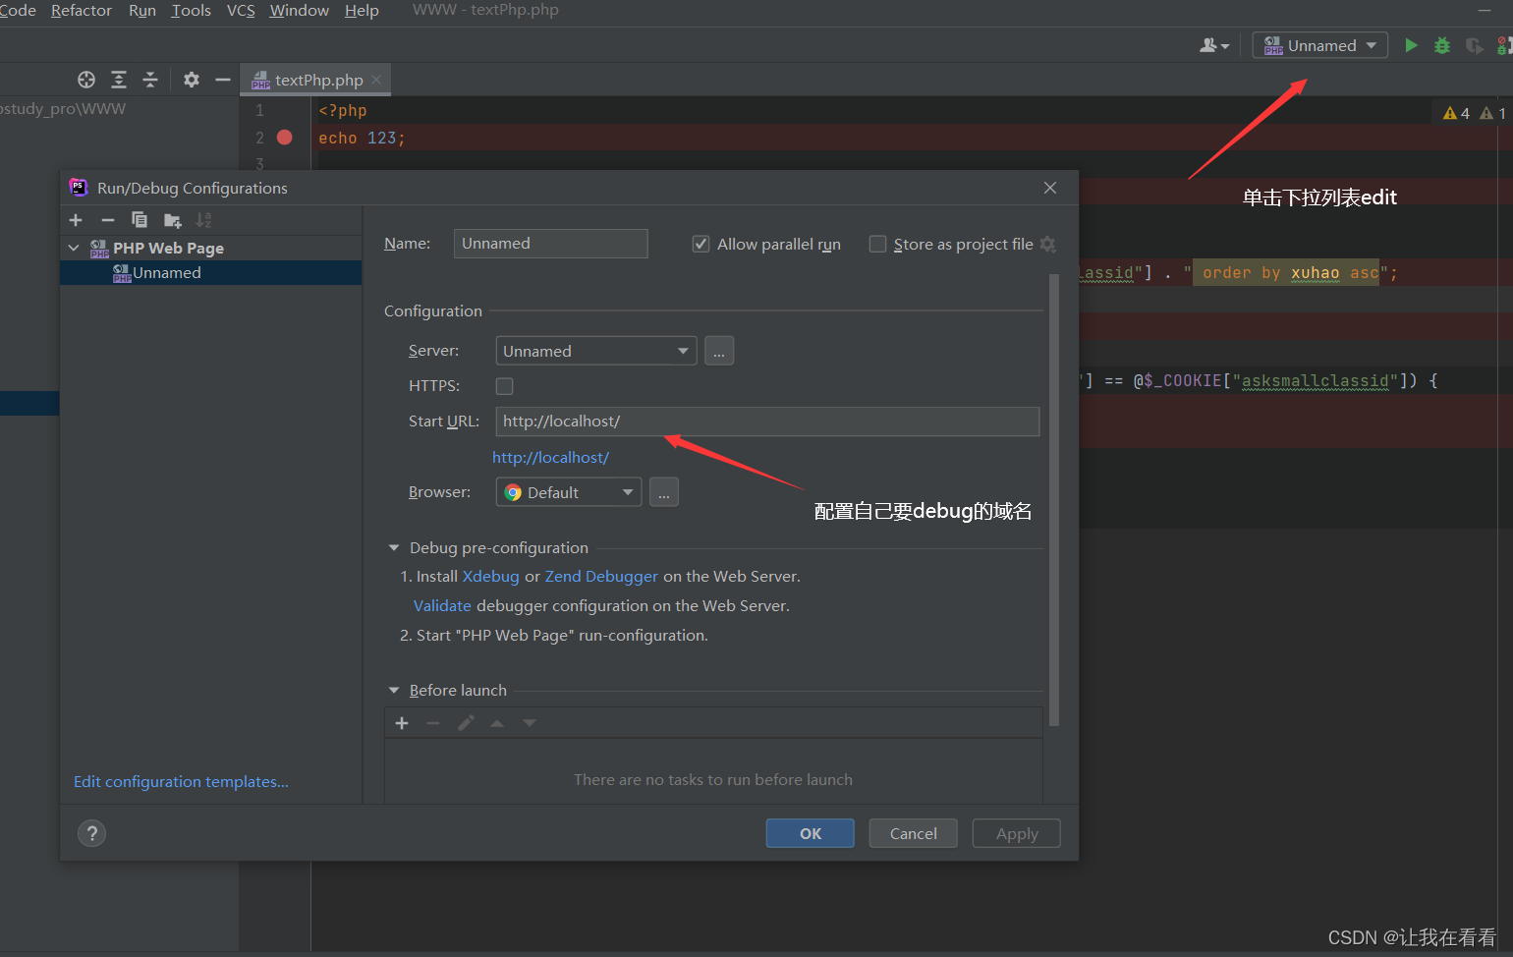Open the Code menu
The height and width of the screenshot is (957, 1513).
[x=18, y=11]
